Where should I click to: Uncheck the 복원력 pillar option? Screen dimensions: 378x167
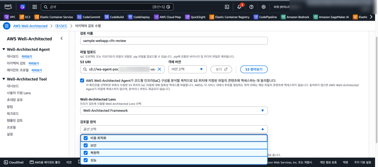[174, 153]
